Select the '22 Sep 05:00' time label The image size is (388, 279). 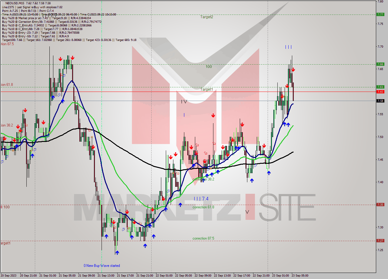pyautogui.click(x=183, y=276)
